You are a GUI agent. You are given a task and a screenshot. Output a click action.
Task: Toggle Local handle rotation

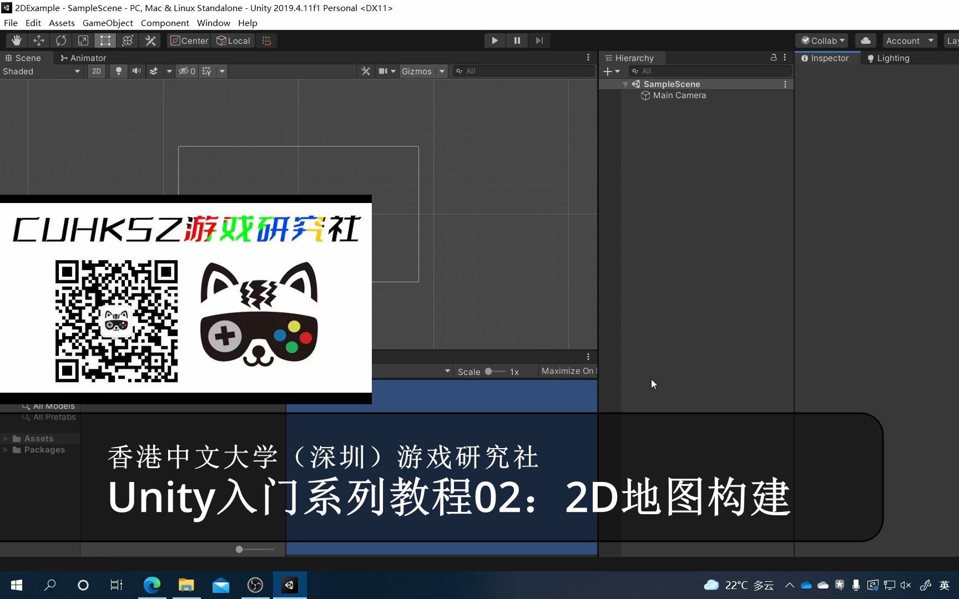pyautogui.click(x=233, y=40)
